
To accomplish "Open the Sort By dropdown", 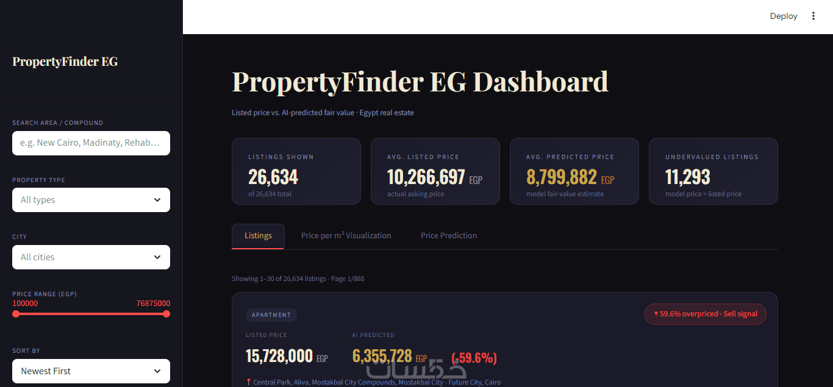I will point(91,371).
